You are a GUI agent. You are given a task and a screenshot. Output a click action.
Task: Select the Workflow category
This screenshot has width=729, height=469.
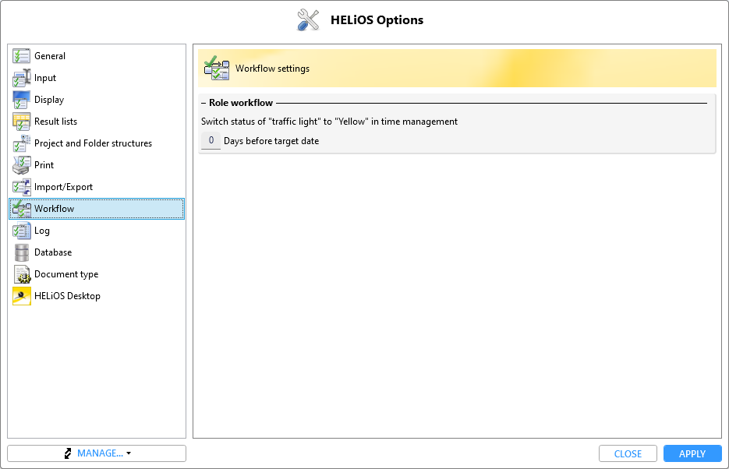54,209
